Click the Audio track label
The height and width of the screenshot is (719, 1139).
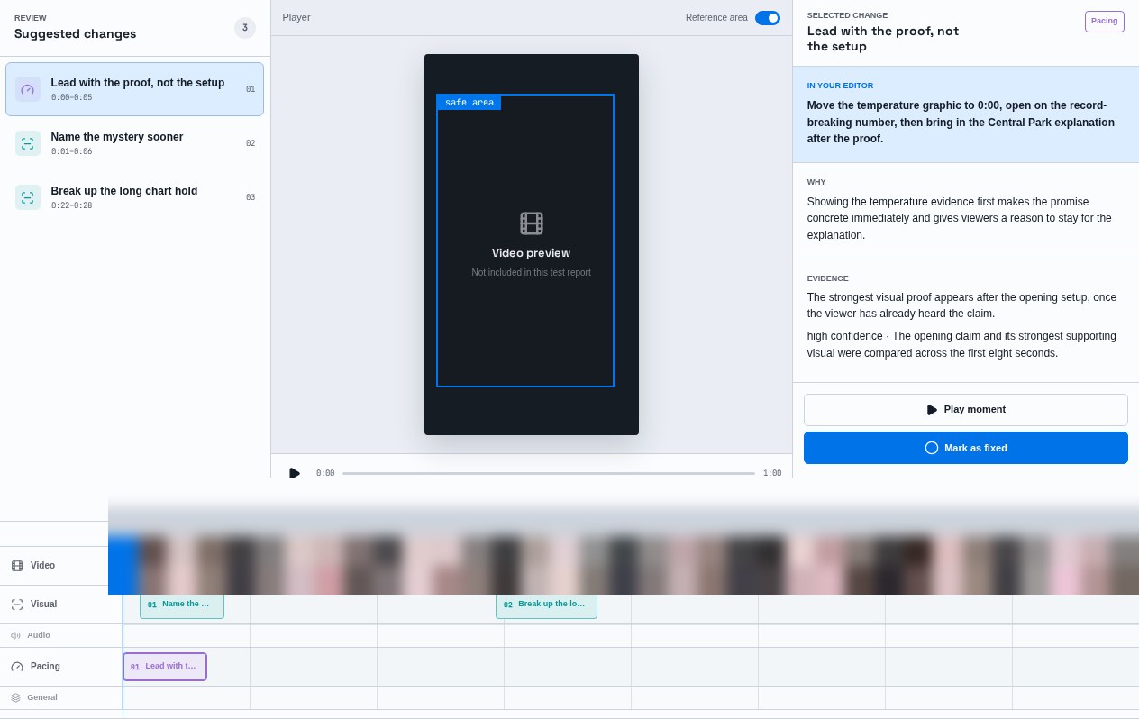click(x=39, y=636)
